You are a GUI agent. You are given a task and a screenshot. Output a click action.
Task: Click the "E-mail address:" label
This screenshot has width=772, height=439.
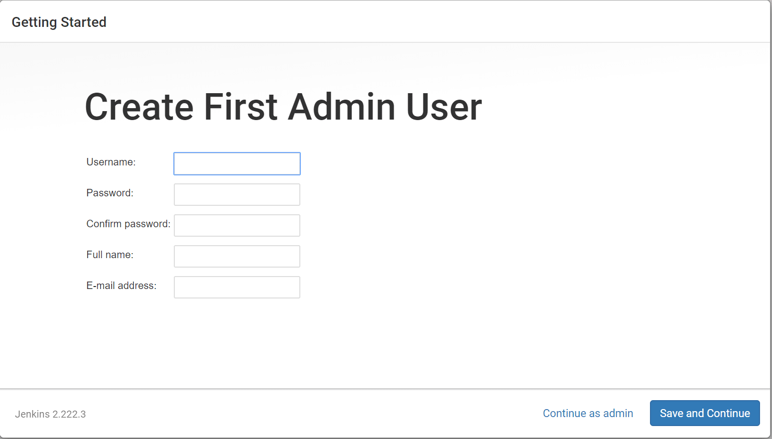[121, 286]
